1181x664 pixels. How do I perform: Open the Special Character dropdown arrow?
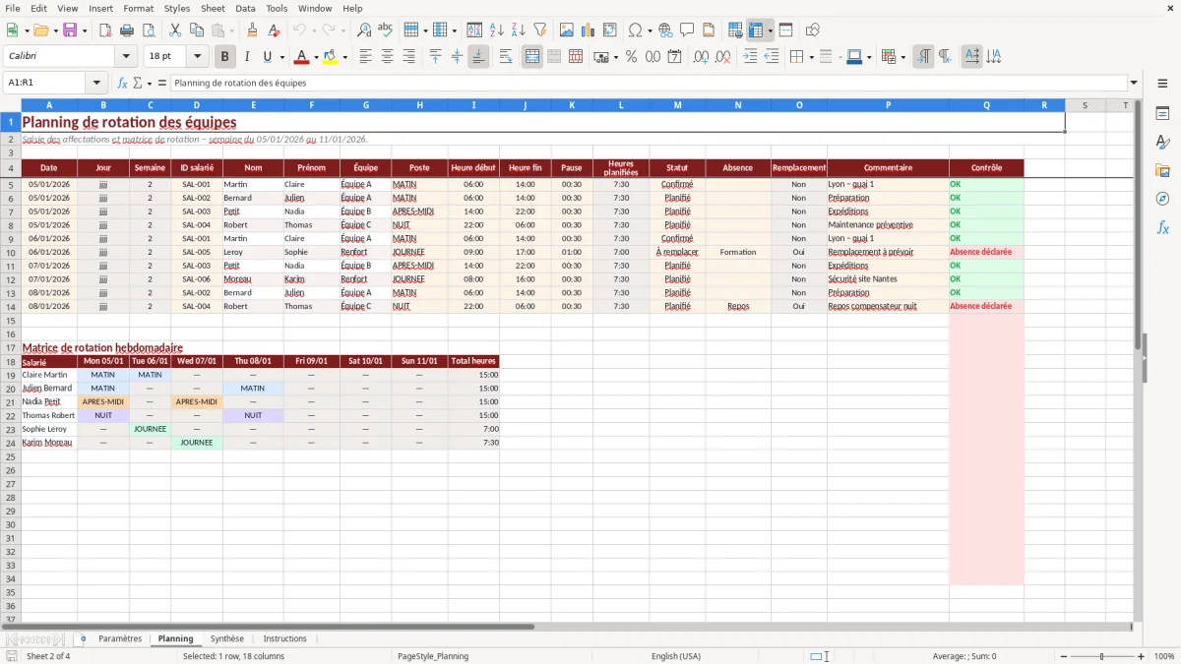(650, 30)
